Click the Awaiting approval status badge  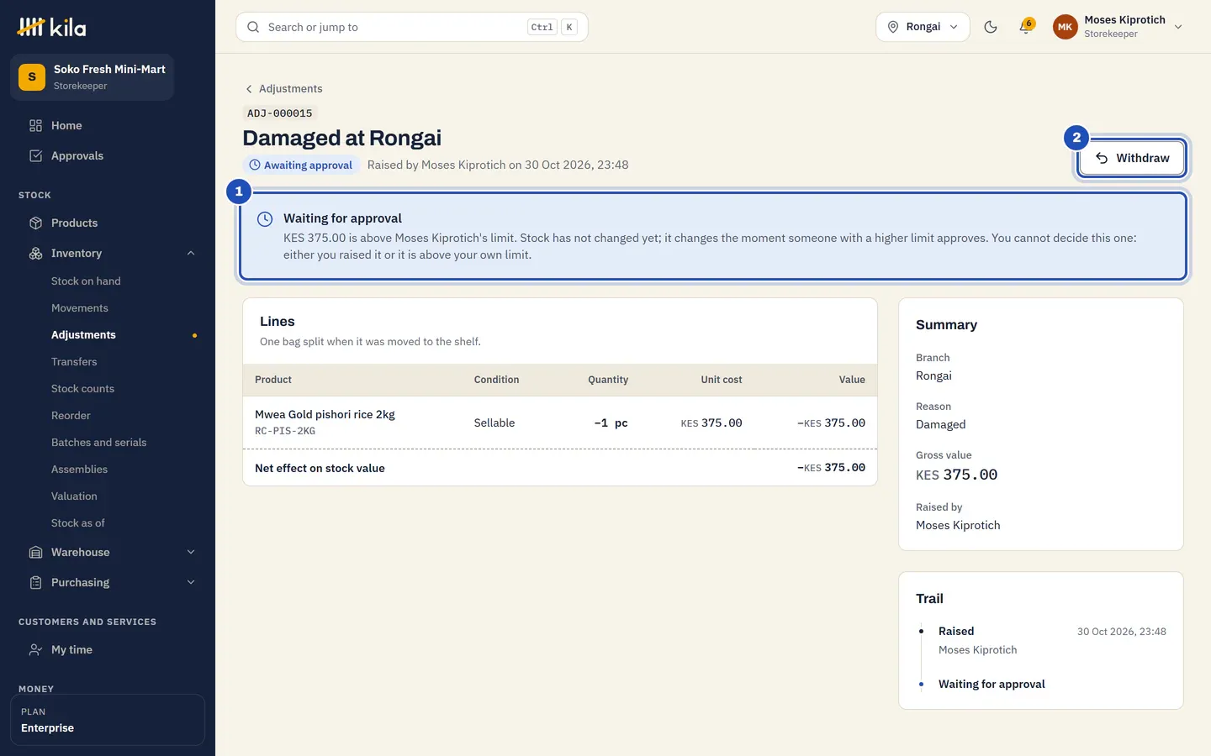[x=301, y=165]
